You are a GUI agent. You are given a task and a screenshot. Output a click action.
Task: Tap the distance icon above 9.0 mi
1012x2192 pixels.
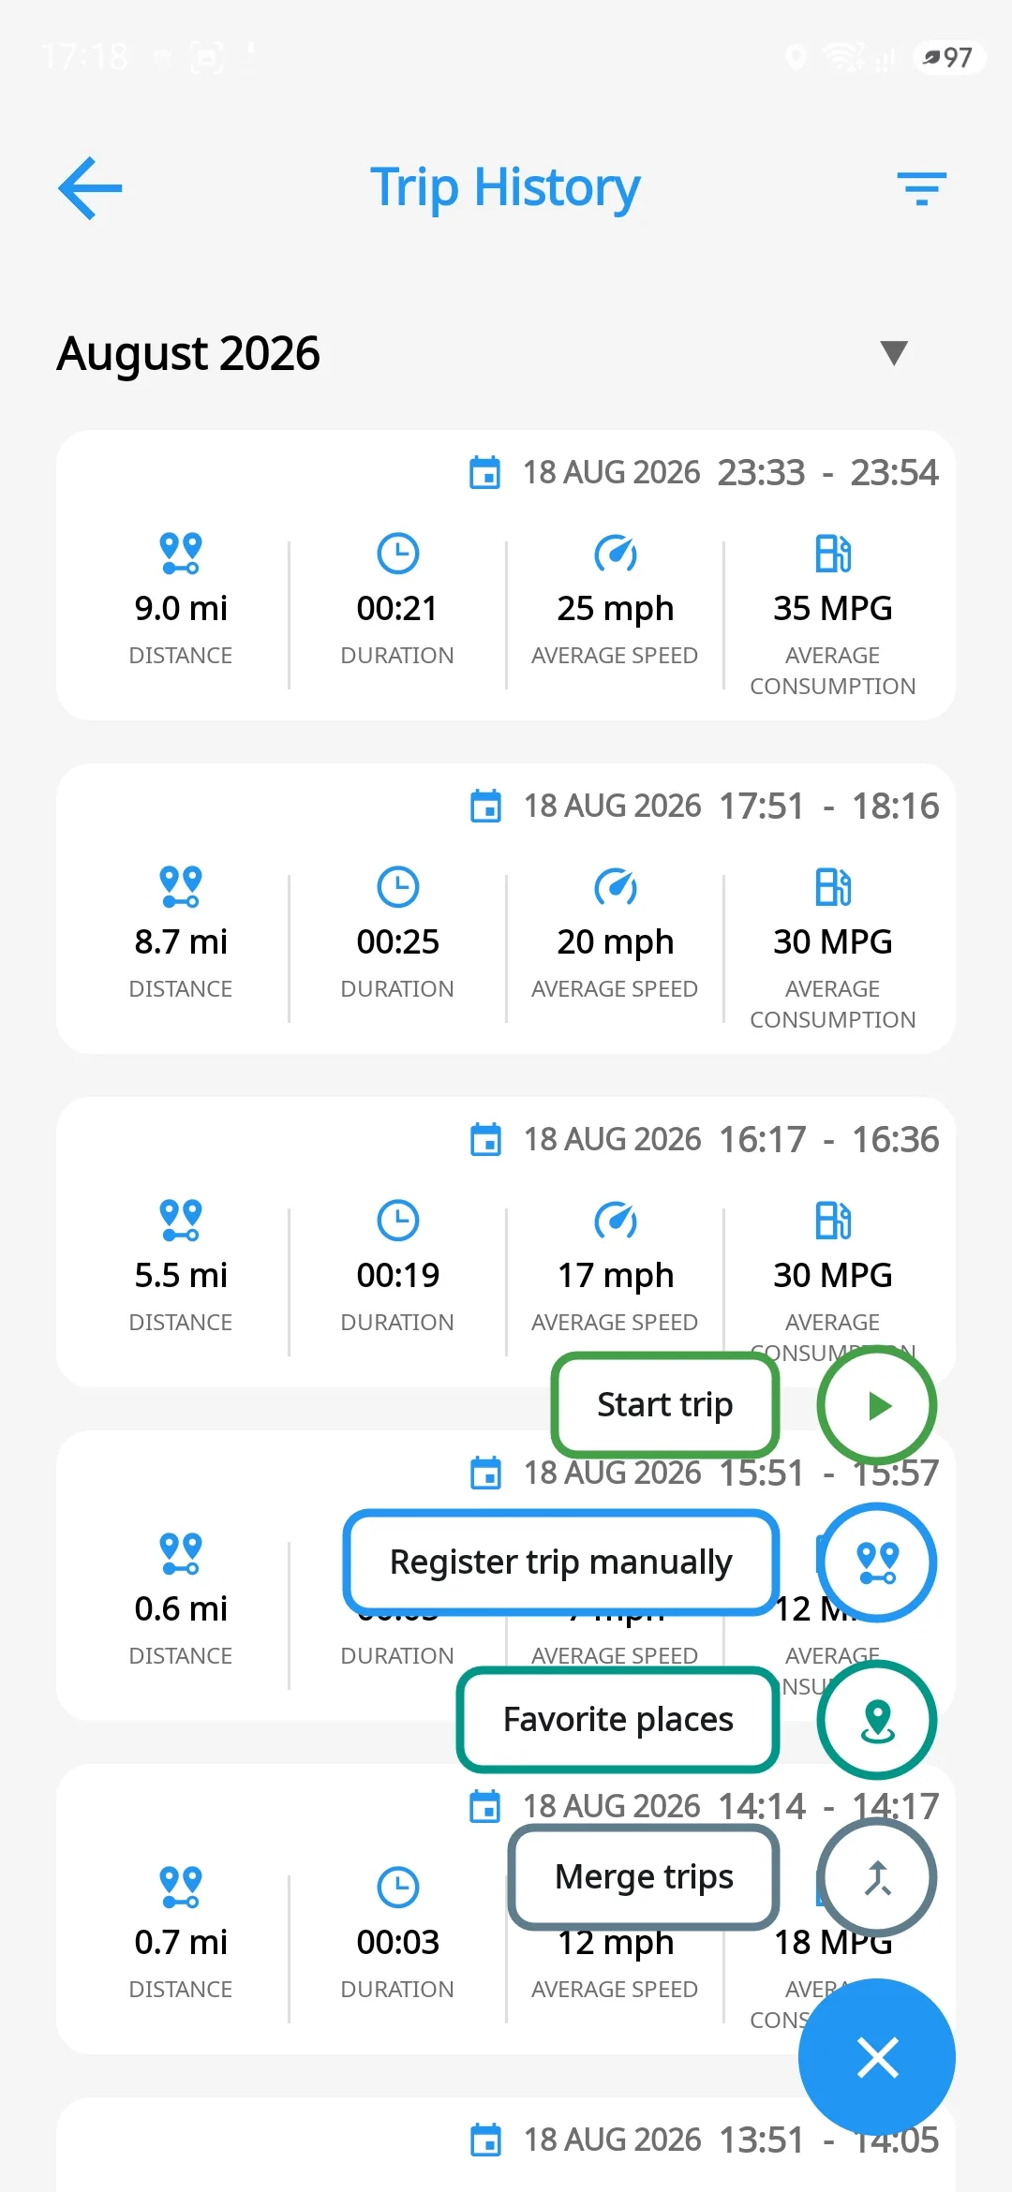click(181, 553)
